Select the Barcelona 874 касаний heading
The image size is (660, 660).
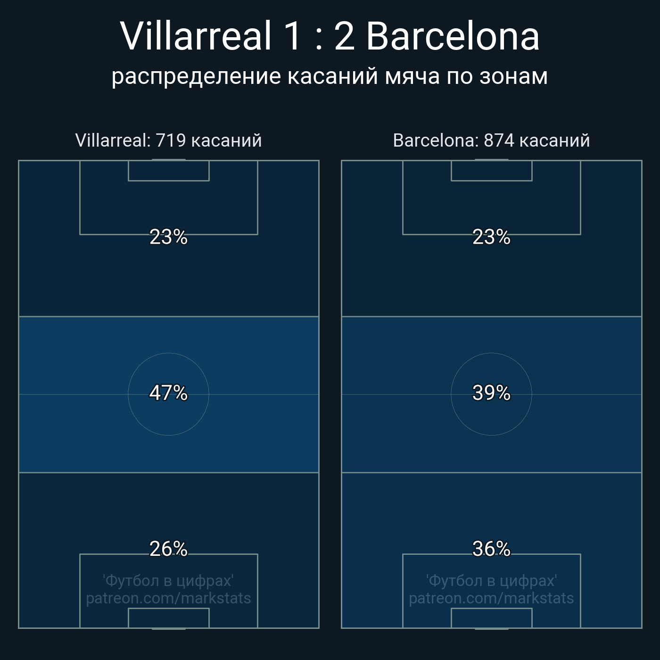click(x=491, y=140)
